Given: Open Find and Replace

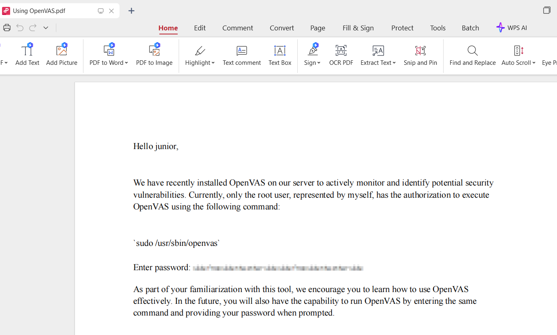Looking at the screenshot, I should click(x=472, y=50).
